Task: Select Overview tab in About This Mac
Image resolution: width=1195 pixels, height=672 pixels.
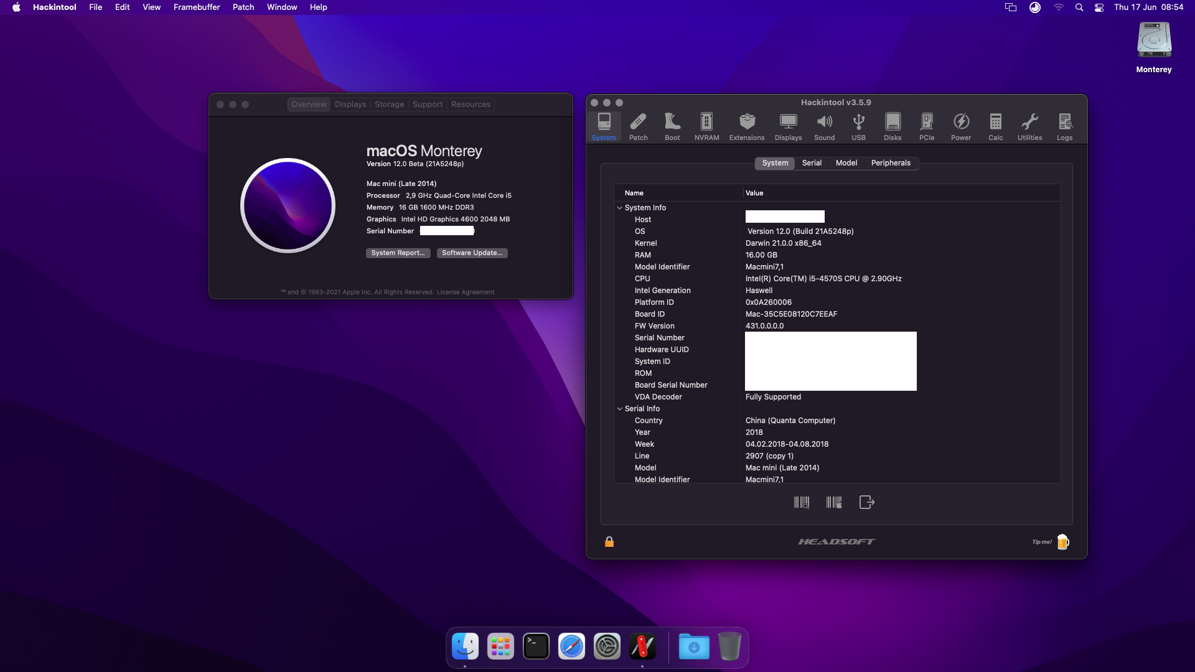Action: click(309, 105)
